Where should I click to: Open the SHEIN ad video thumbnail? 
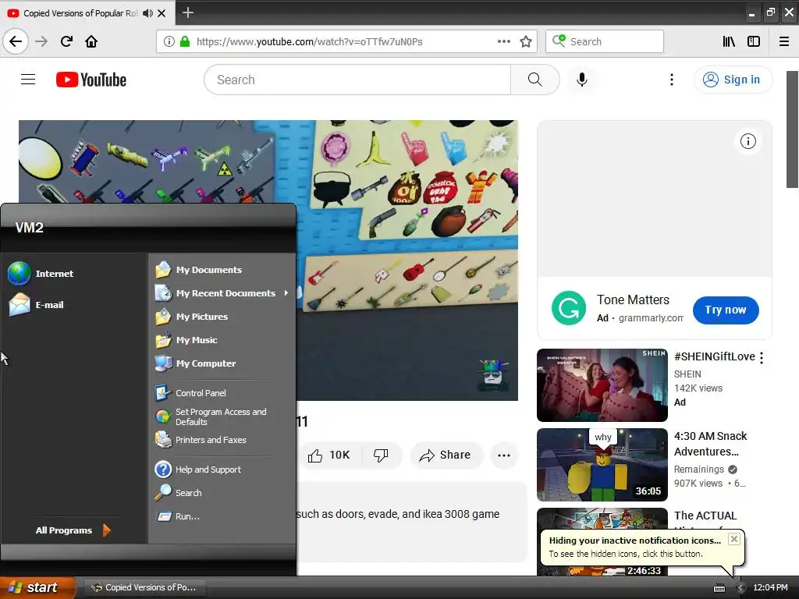click(602, 385)
